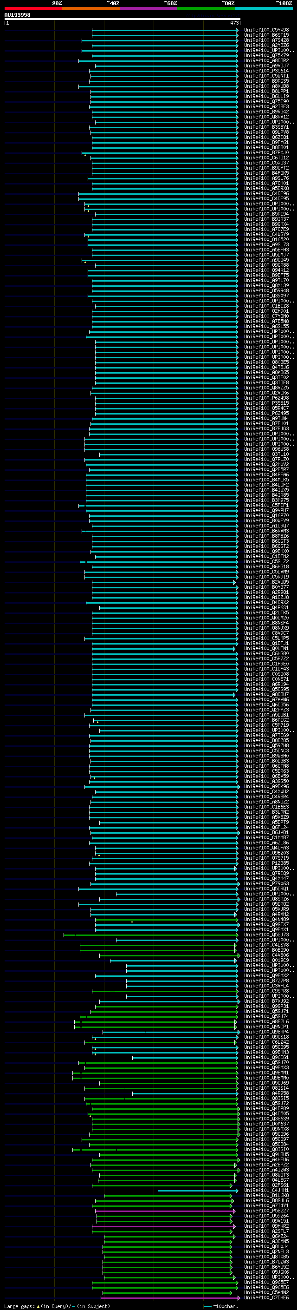Select hit label UniRef100_A7TEG9
297x1310 pixels.
266,735
